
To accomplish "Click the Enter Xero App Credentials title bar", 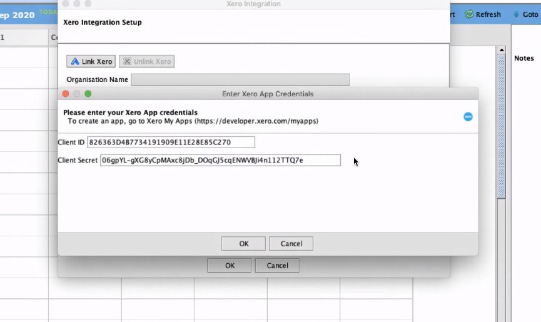I will [268, 94].
